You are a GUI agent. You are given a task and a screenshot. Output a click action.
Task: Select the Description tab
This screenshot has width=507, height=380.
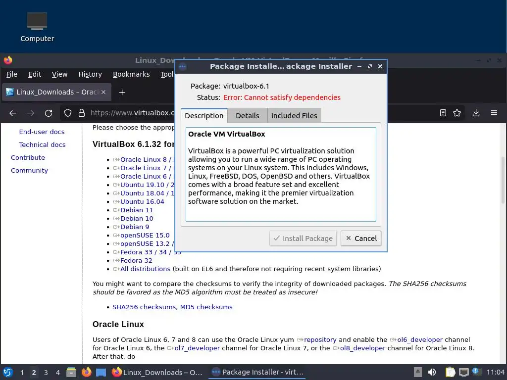pyautogui.click(x=204, y=115)
